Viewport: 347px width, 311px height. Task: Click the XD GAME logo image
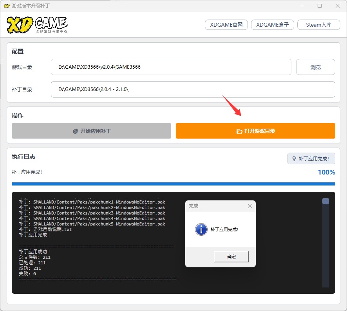[x=37, y=25]
